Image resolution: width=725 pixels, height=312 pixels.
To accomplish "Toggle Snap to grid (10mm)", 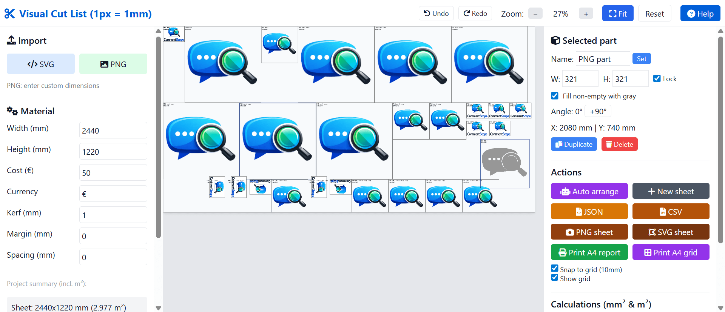I will coord(555,269).
